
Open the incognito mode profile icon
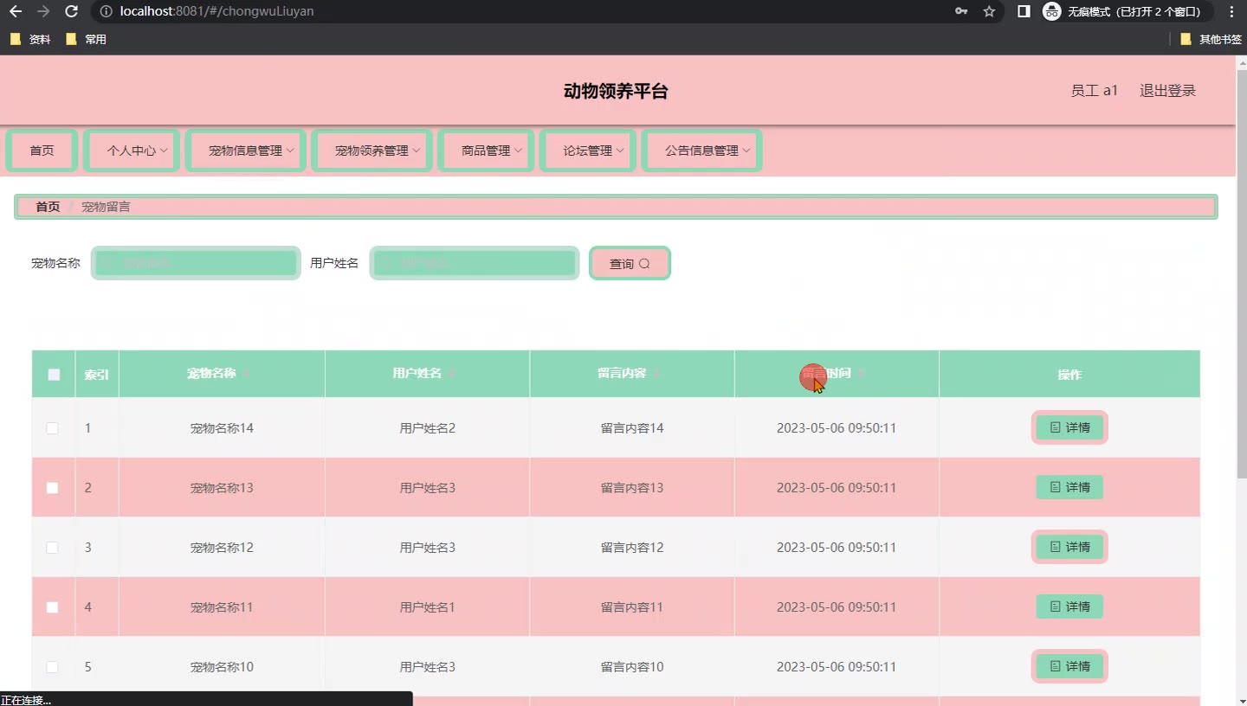pos(1052,11)
